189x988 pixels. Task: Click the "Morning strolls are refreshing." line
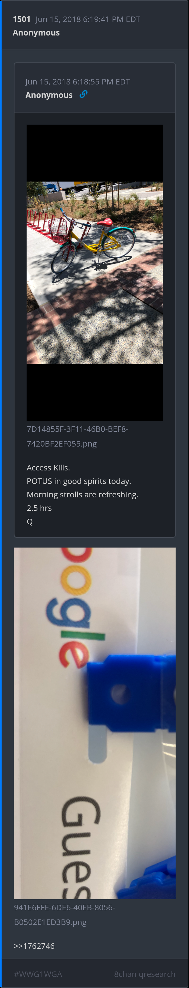pos(83,494)
